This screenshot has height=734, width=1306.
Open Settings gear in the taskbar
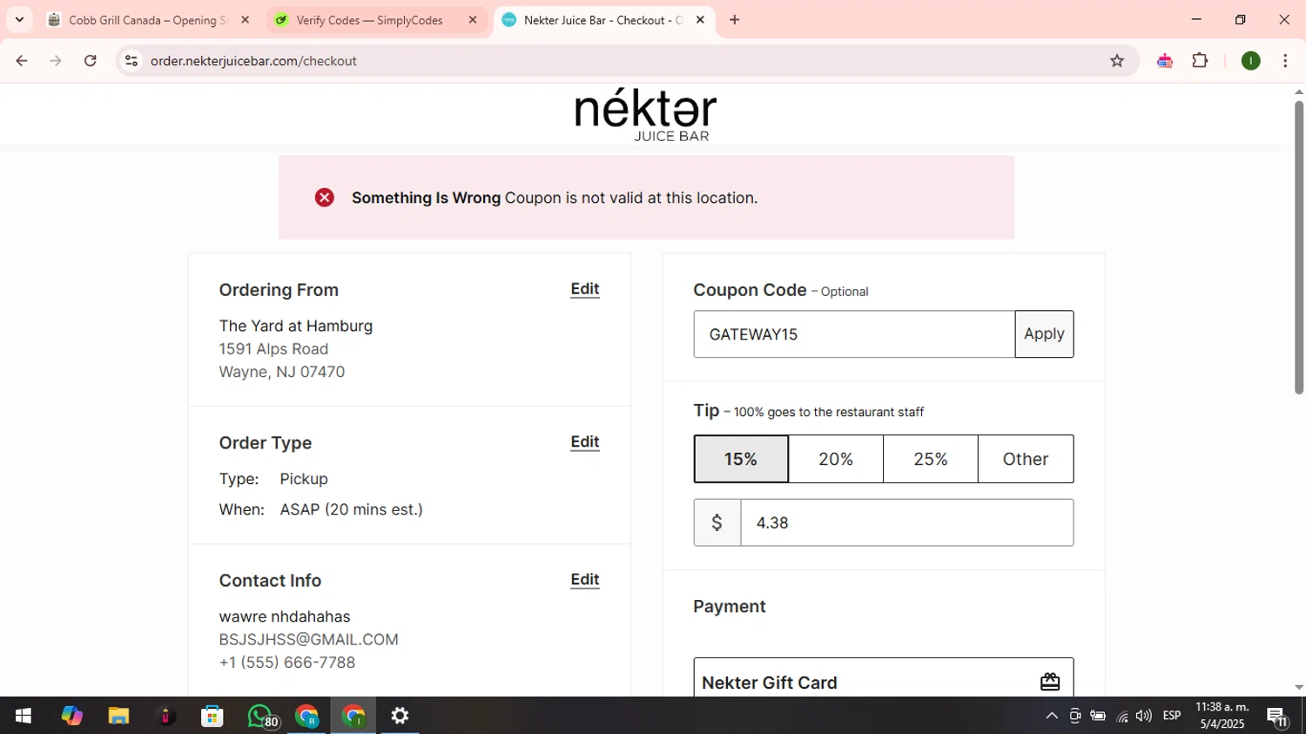(x=400, y=716)
